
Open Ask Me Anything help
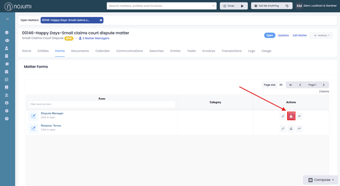click(271, 6)
